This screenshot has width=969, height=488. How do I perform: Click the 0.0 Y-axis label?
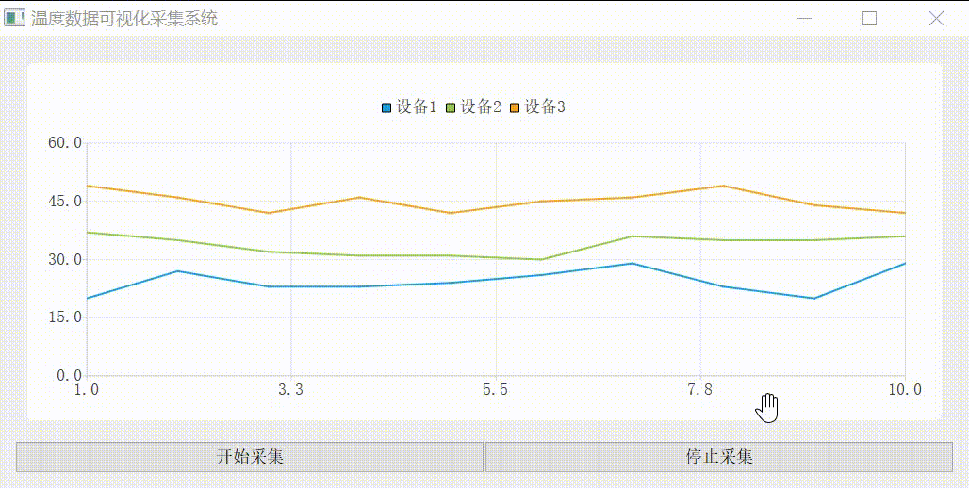pos(69,376)
